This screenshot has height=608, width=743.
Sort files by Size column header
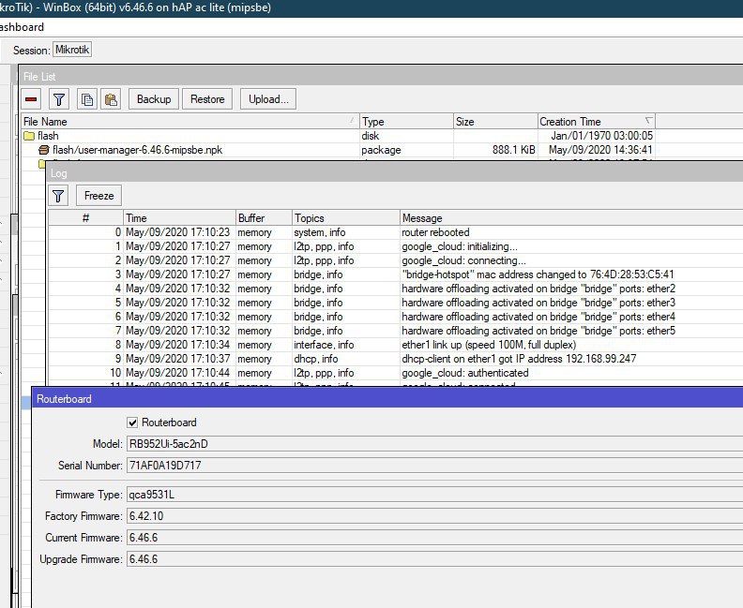[x=495, y=122]
